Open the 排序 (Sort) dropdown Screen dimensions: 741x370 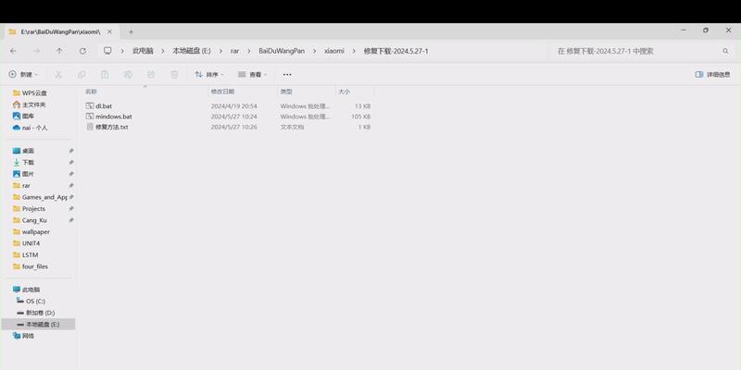(209, 75)
